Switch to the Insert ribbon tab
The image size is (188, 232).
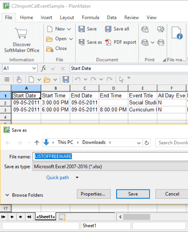point(46,17)
